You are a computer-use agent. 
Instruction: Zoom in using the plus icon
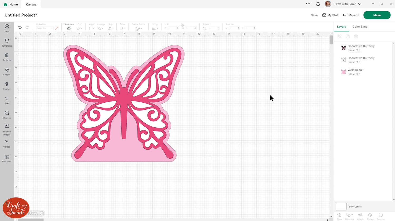click(x=42, y=213)
